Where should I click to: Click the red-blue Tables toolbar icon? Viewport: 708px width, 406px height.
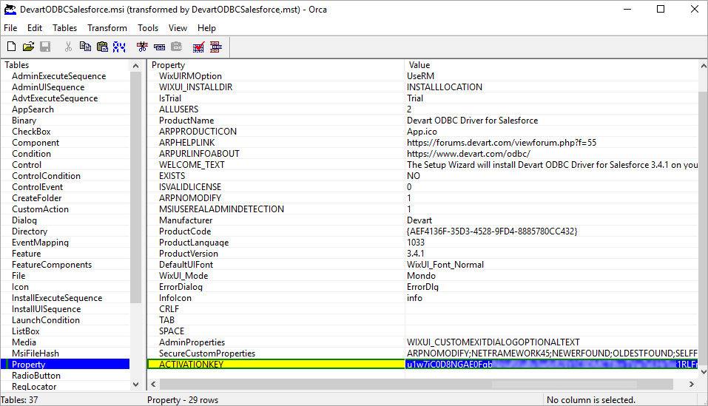pos(216,47)
